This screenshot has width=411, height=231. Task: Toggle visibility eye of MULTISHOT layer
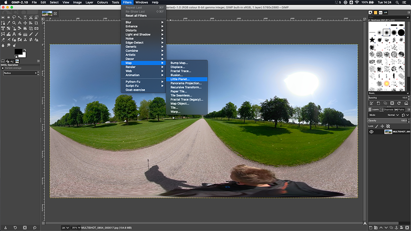click(372, 132)
